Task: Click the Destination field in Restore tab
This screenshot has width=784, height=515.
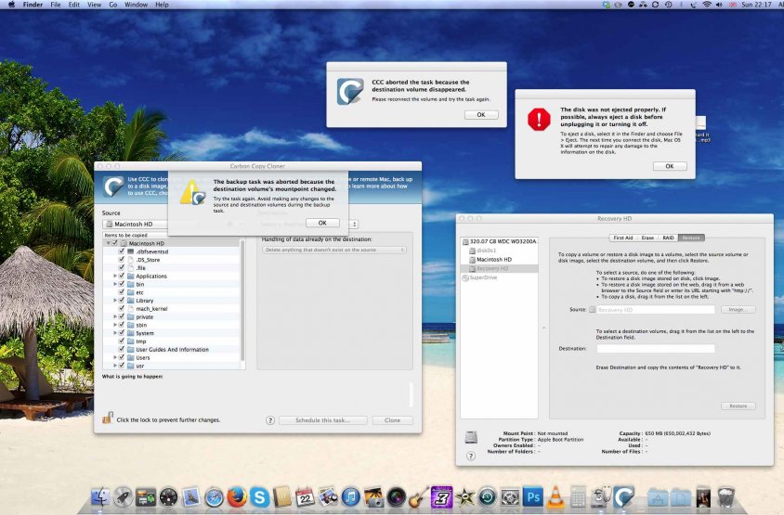Action: click(x=656, y=349)
